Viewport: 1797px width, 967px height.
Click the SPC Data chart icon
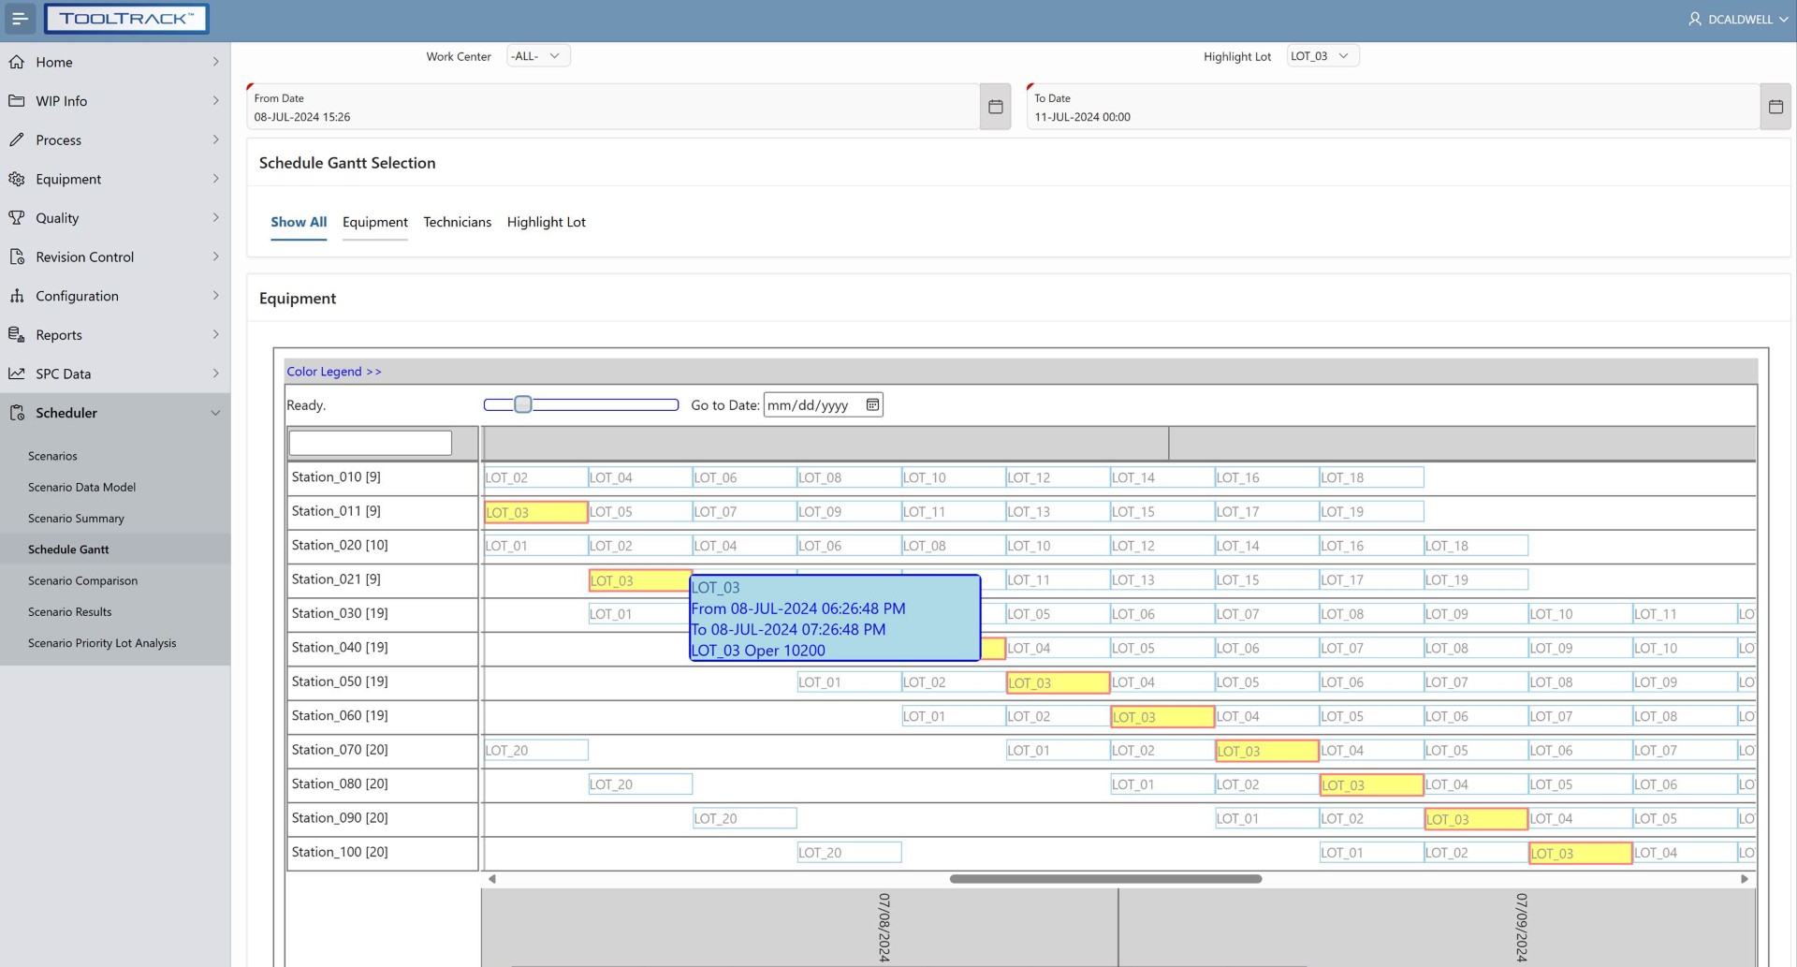click(17, 374)
